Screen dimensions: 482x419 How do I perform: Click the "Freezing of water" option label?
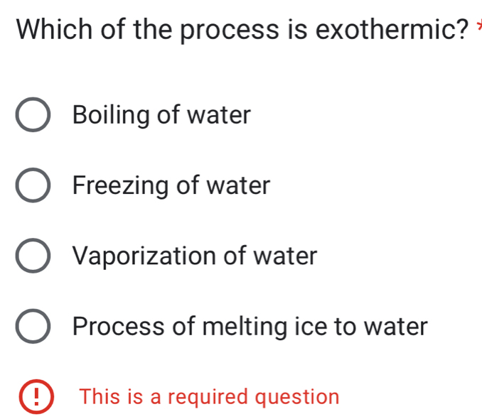[x=171, y=186]
